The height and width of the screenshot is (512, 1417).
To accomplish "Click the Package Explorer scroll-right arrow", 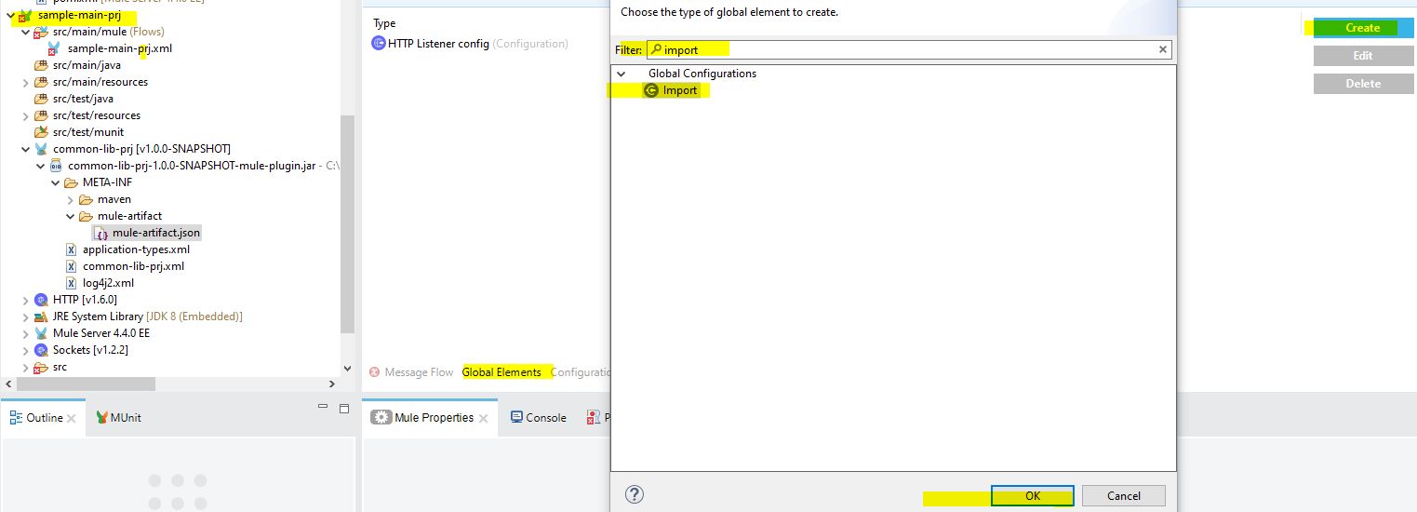I will [x=332, y=384].
